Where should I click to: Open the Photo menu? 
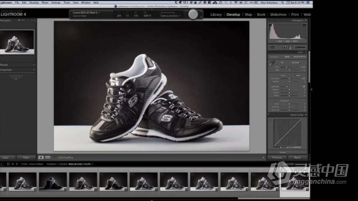[45, 3]
